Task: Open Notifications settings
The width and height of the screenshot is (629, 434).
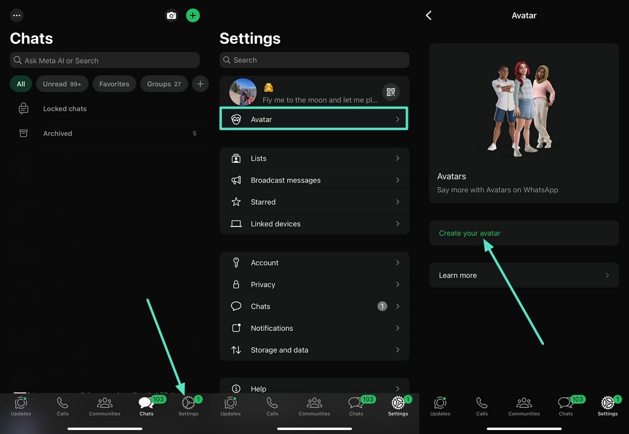Action: pyautogui.click(x=314, y=328)
